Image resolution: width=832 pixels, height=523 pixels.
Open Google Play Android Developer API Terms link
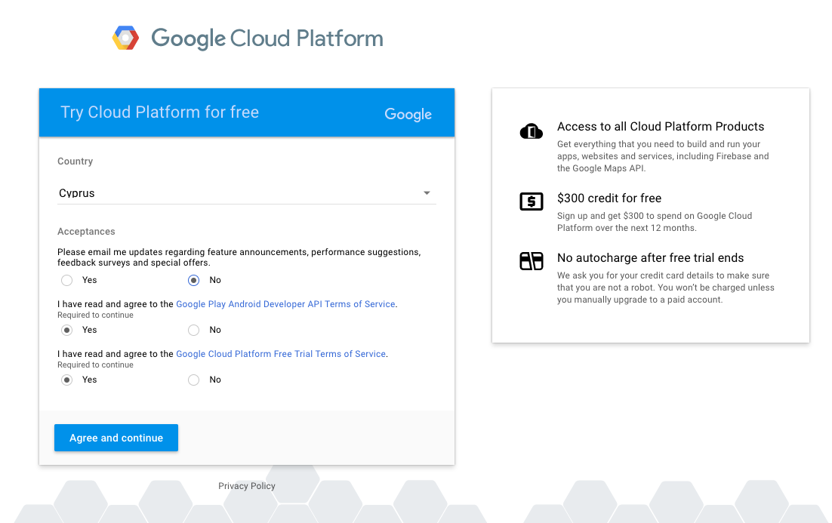pyautogui.click(x=285, y=304)
